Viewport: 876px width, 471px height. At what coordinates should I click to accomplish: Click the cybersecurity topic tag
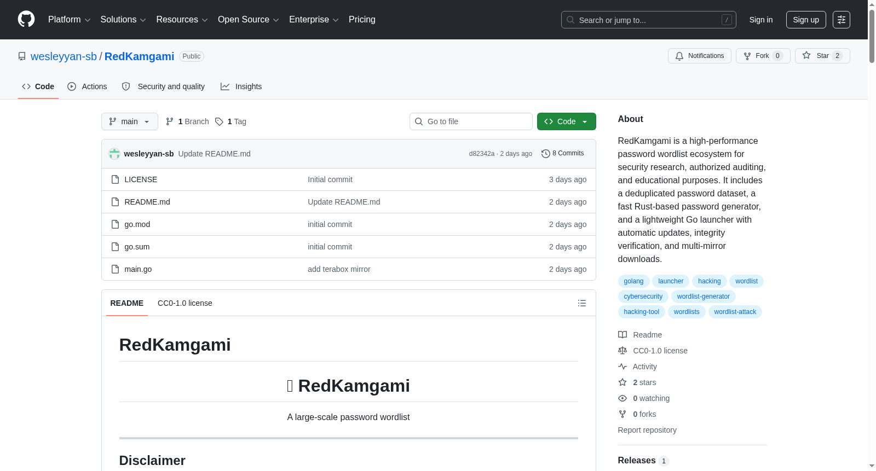tap(643, 296)
